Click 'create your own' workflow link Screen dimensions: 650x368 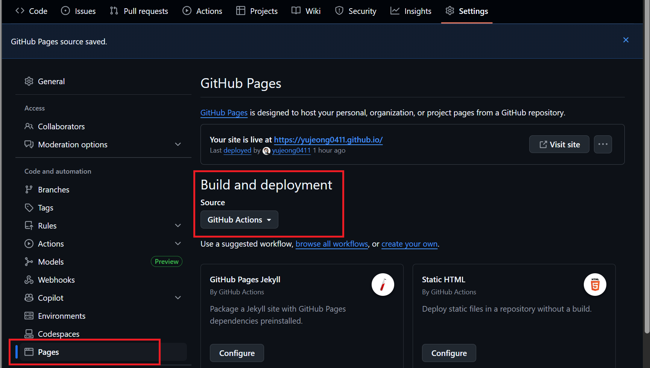pyautogui.click(x=410, y=244)
